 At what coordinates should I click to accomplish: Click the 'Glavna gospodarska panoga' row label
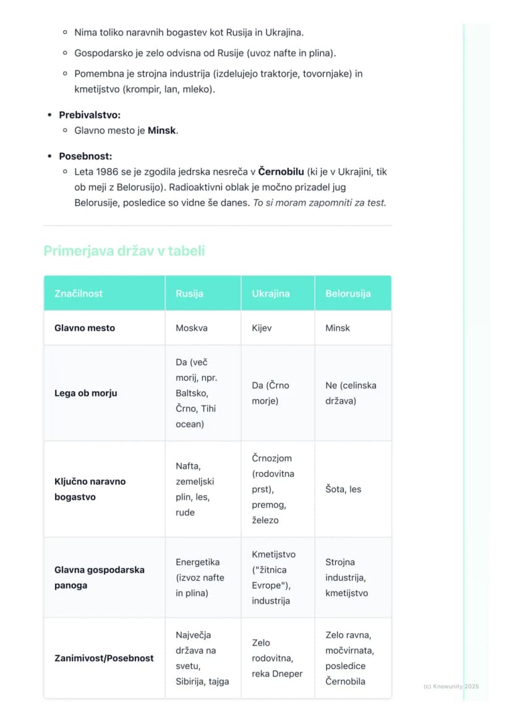[x=100, y=577]
